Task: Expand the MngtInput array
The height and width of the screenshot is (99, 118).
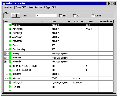Action: (x=5, y=54)
